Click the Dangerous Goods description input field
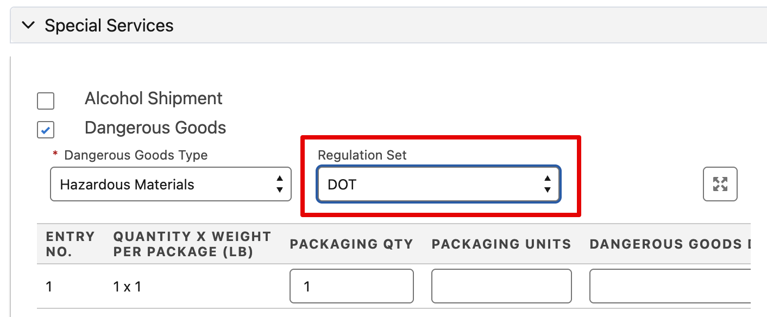Image resolution: width=767 pixels, height=317 pixels. 670,286
